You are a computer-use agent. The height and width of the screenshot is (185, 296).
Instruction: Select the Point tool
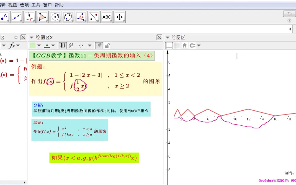(x=3, y=17)
